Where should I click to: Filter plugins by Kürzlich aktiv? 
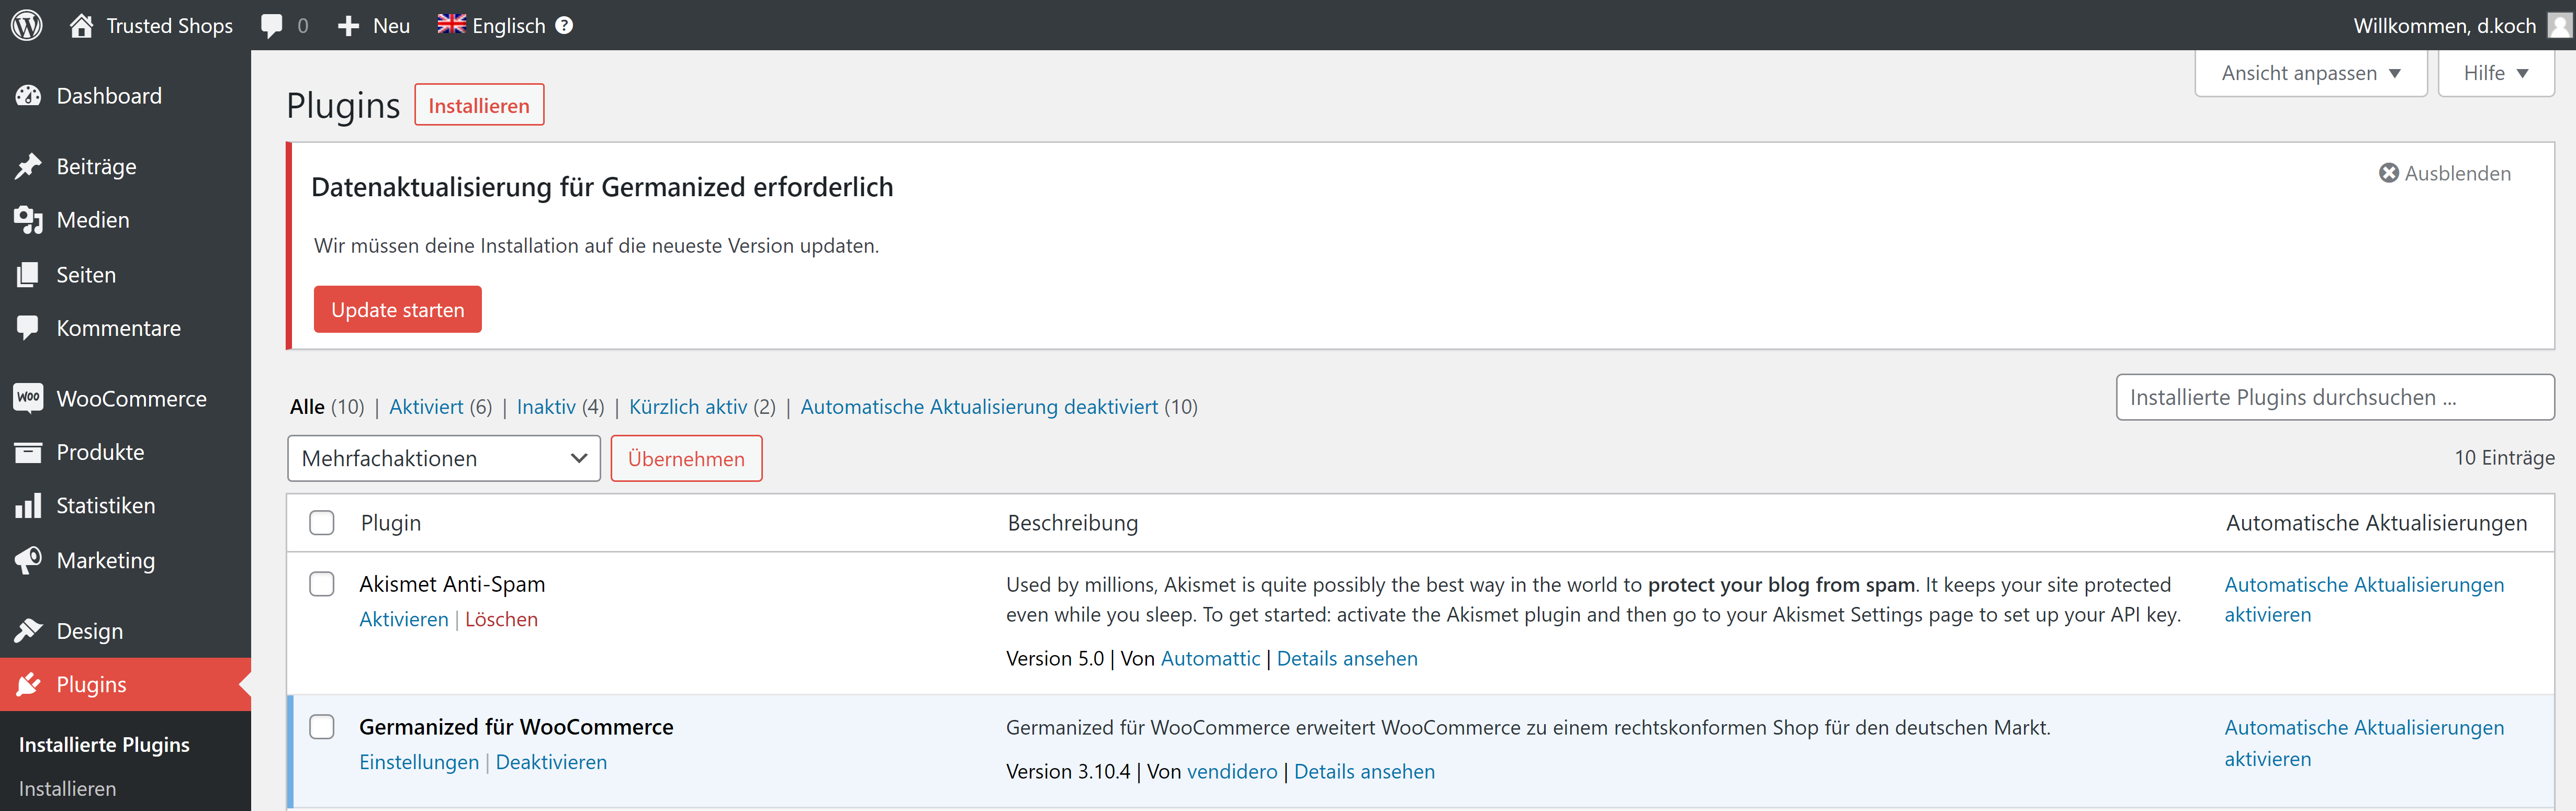coord(688,407)
